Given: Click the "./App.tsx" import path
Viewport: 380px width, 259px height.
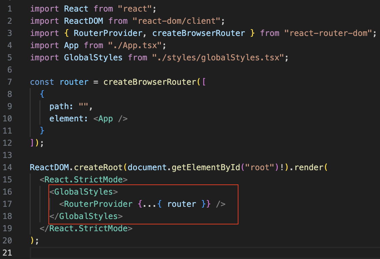Looking at the screenshot, I should (x=135, y=45).
